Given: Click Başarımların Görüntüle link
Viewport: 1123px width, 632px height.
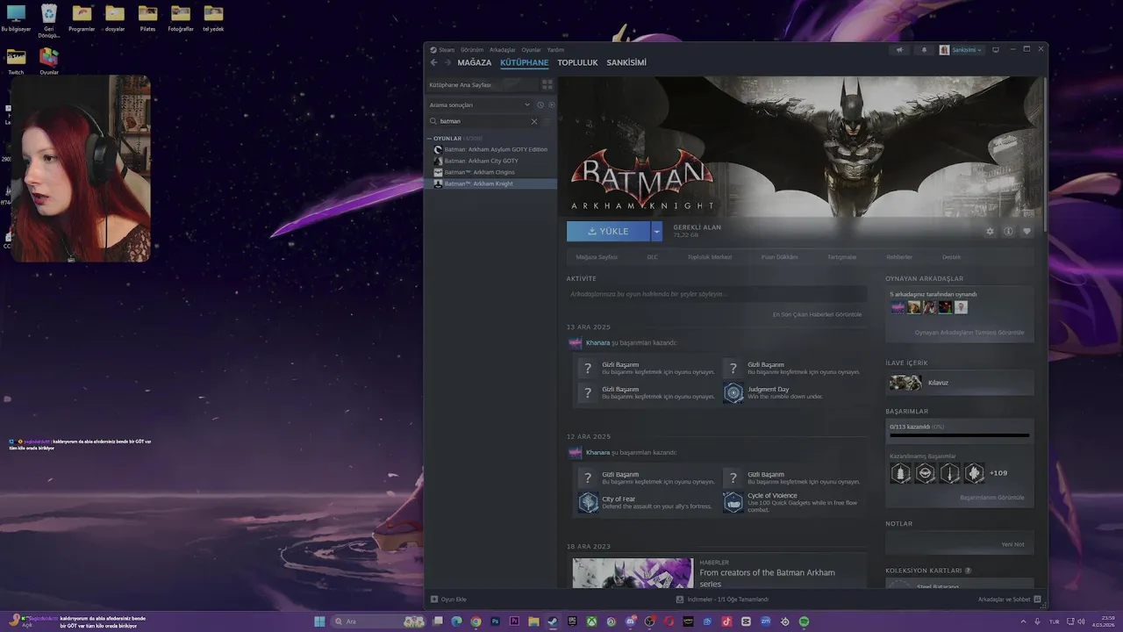Looking at the screenshot, I should click(992, 498).
